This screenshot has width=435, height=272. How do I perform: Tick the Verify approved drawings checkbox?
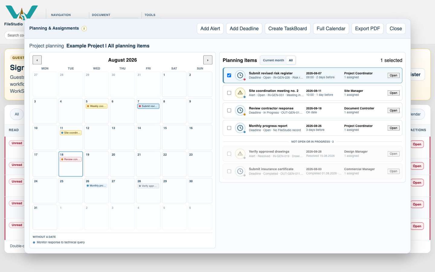pyautogui.click(x=229, y=154)
